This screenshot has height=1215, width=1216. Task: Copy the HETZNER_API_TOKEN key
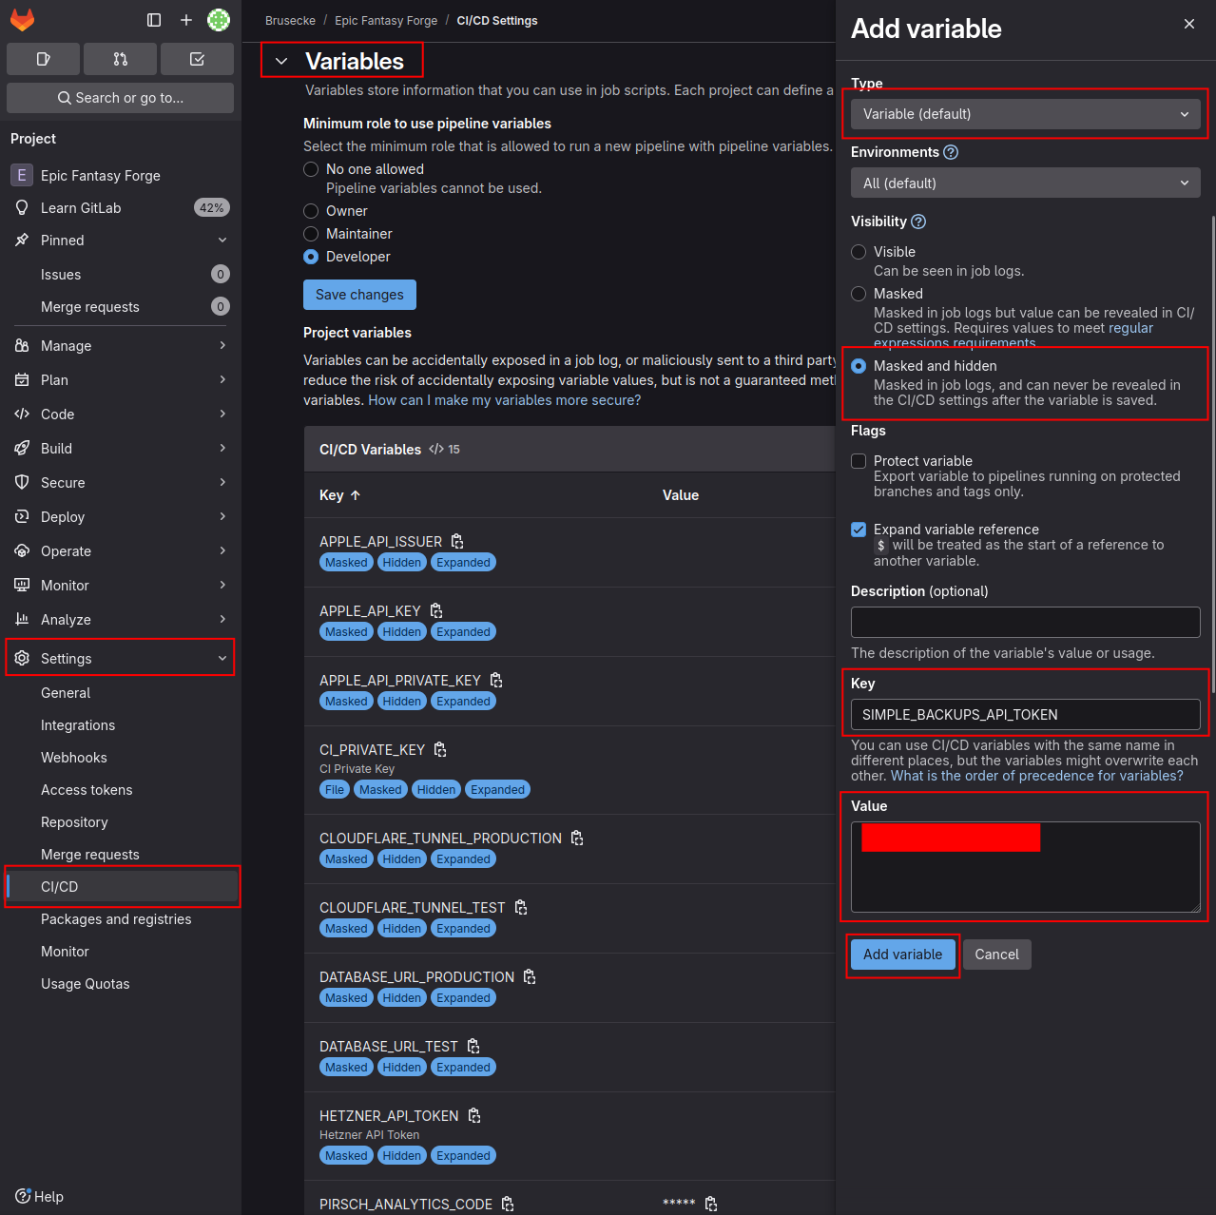pos(474,1115)
